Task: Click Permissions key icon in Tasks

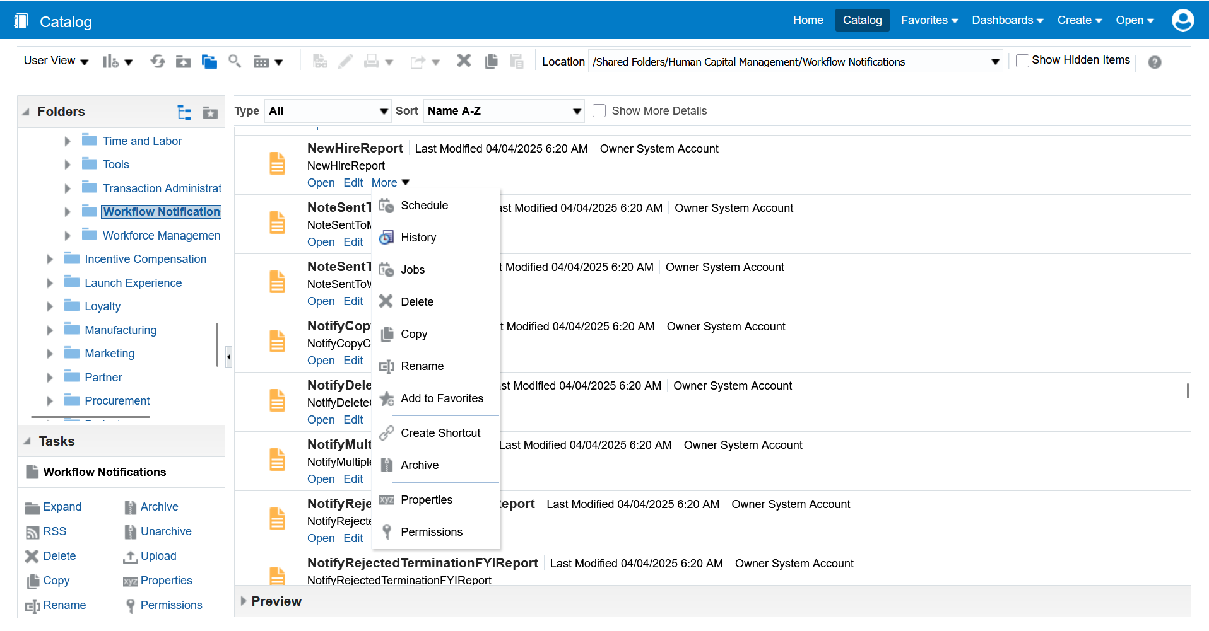Action: 130,606
